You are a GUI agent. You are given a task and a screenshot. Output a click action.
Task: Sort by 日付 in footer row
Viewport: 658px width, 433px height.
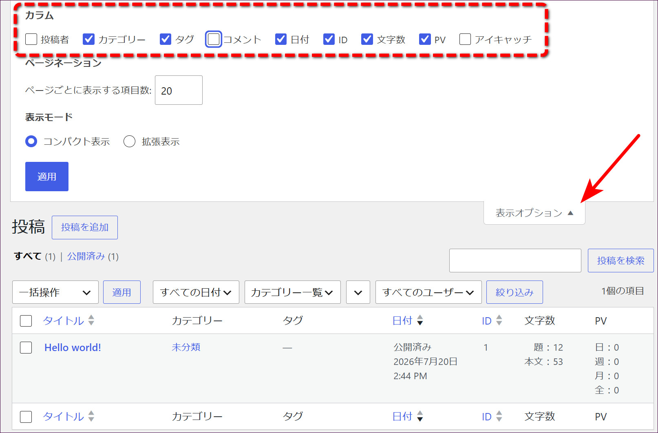[402, 417]
